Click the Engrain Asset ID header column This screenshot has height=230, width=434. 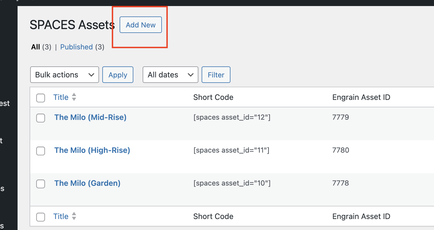[x=361, y=97]
